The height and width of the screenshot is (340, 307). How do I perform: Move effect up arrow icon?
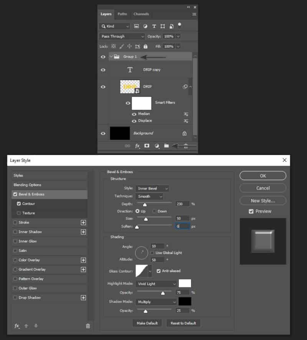point(26,326)
